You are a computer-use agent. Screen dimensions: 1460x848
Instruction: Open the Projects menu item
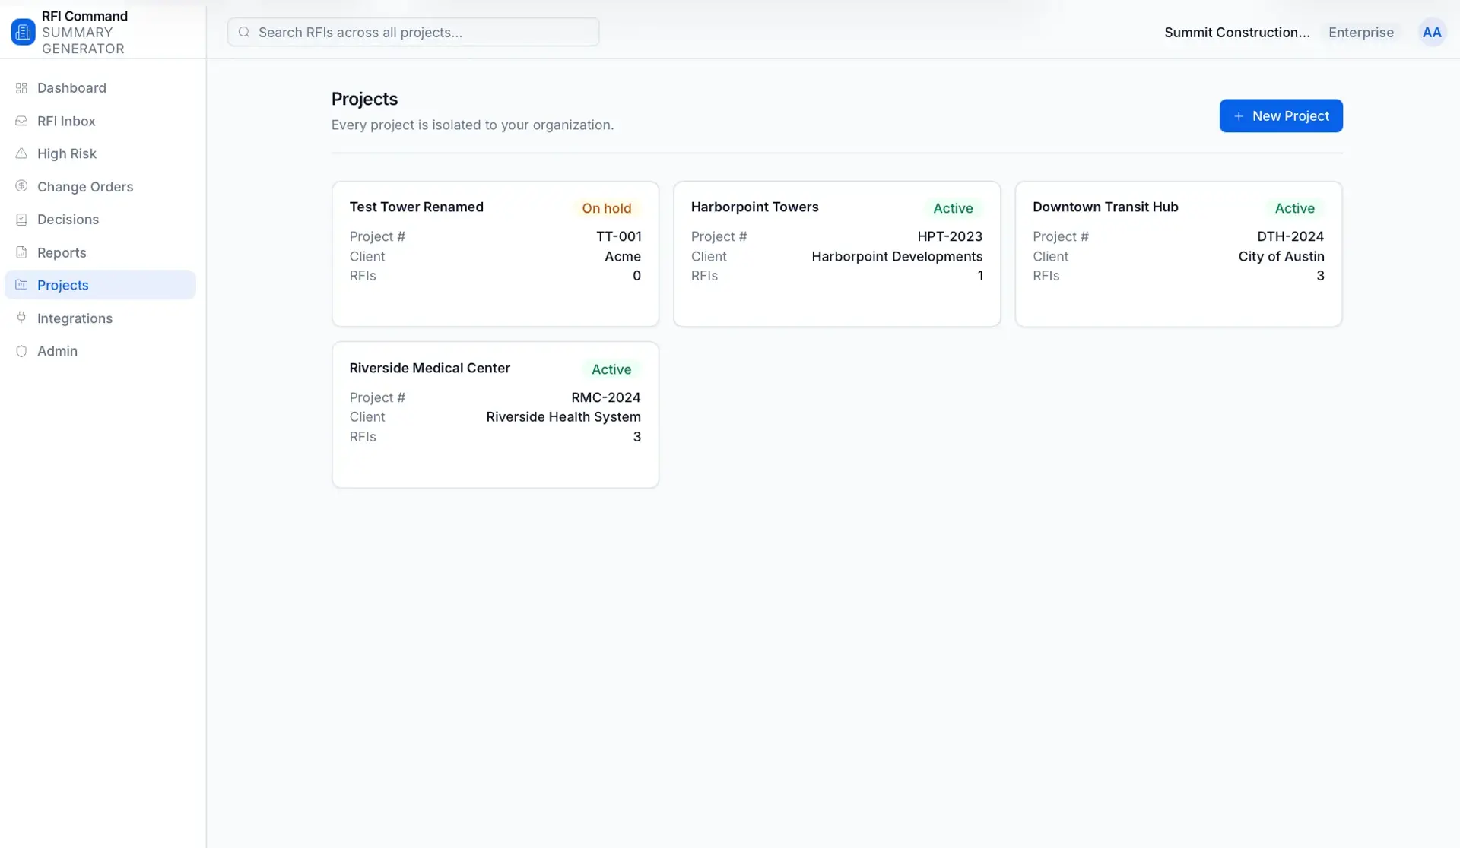pos(100,285)
